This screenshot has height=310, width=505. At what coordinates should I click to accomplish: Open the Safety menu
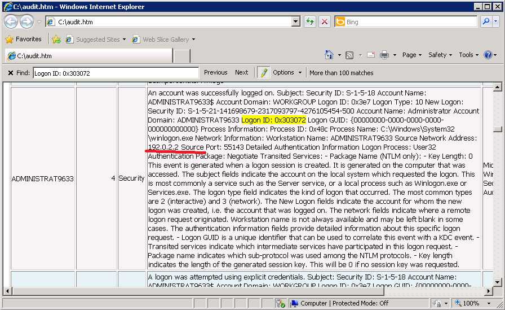(x=440, y=55)
